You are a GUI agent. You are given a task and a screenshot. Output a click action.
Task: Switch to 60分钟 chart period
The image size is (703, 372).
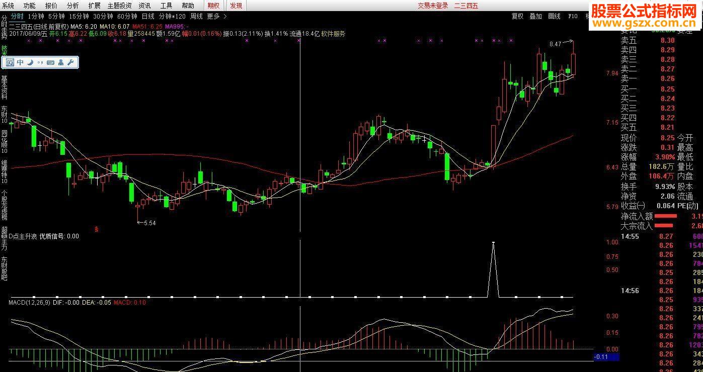(127, 16)
